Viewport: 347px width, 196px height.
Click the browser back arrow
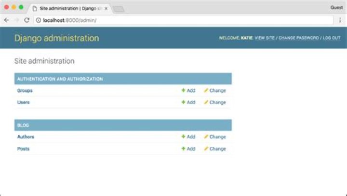(6, 20)
